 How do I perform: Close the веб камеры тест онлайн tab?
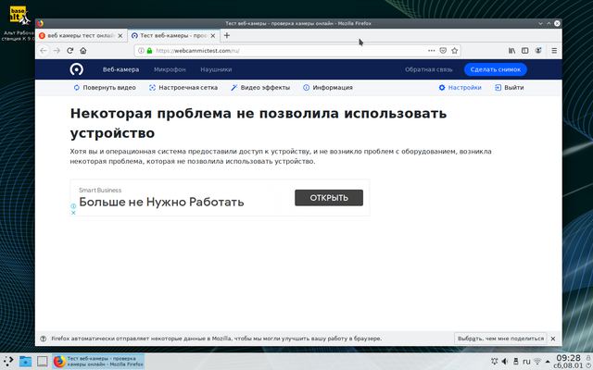click(x=120, y=35)
